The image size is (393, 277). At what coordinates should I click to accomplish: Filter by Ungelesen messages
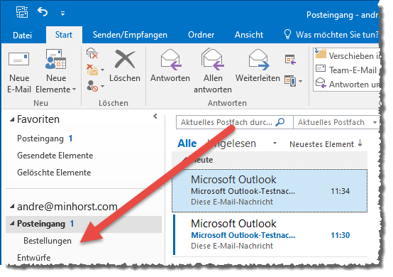(x=231, y=143)
